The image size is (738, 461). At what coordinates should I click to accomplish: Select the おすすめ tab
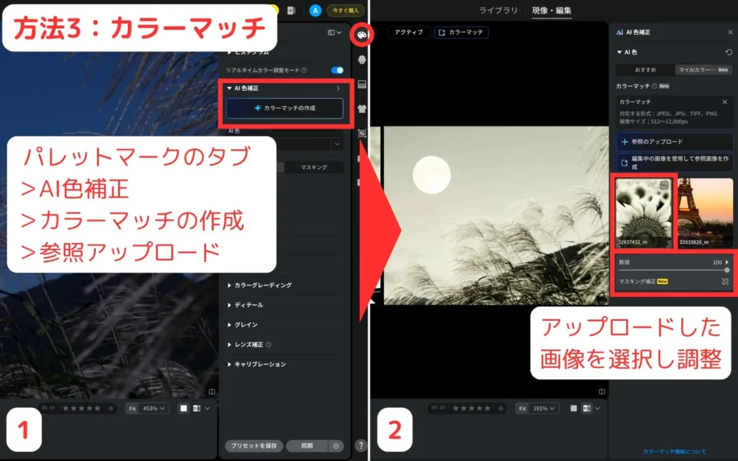click(645, 69)
